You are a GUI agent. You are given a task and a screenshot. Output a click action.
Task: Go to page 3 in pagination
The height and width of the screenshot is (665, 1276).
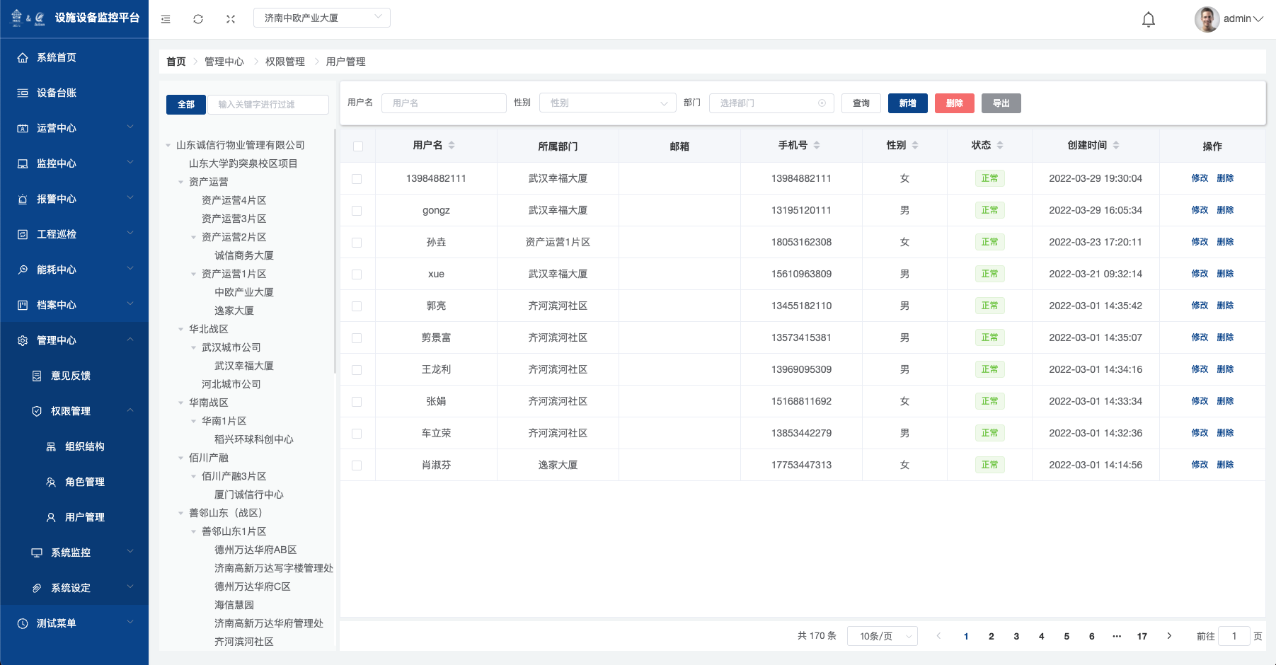(1016, 636)
